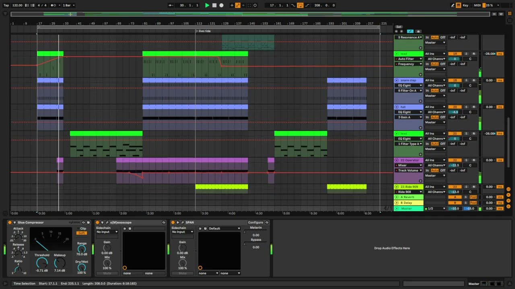
Task: Fold the snare clap track
Action: 396,80
